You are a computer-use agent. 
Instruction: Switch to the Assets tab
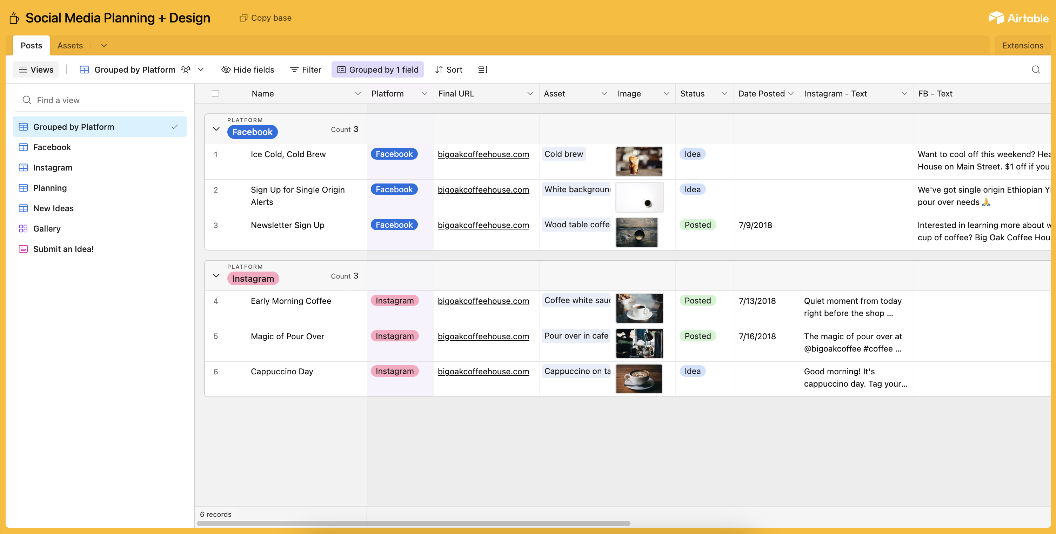point(70,46)
